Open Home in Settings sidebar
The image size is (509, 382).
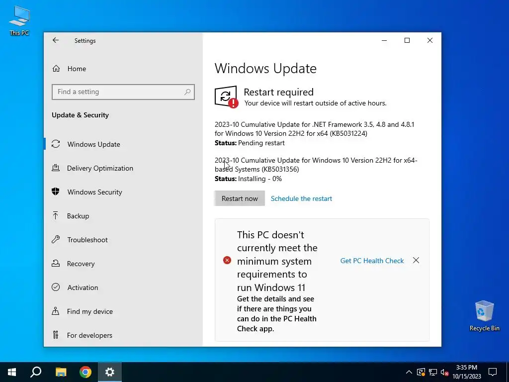tap(123, 69)
